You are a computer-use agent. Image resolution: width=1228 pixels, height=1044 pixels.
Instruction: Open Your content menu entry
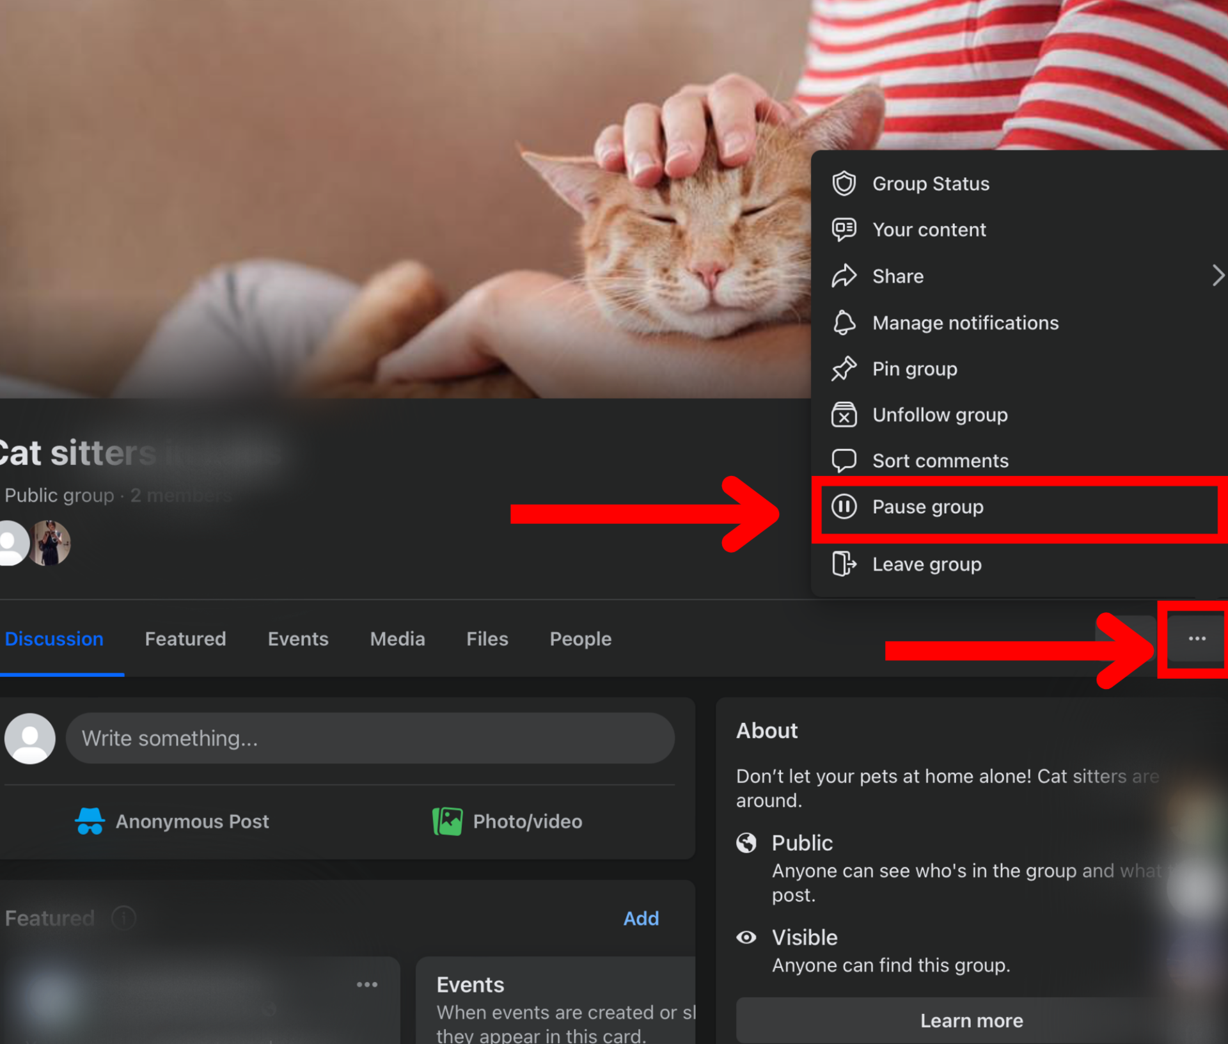tap(929, 230)
